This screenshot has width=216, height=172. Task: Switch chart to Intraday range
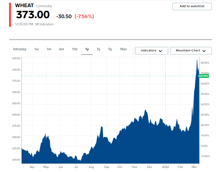point(20,49)
